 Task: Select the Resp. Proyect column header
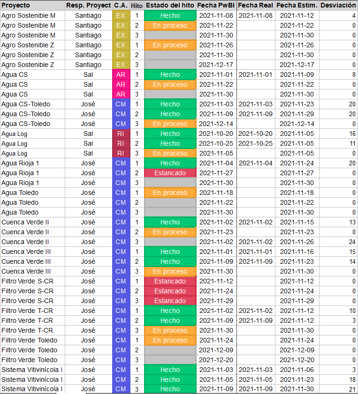[88, 5]
